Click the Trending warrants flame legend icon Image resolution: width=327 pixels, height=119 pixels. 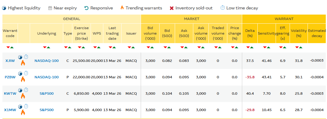click(122, 8)
